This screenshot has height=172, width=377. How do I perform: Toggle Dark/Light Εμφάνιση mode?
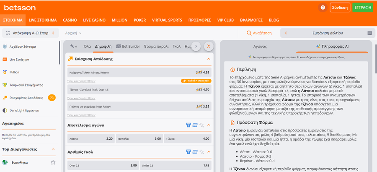point(24,110)
